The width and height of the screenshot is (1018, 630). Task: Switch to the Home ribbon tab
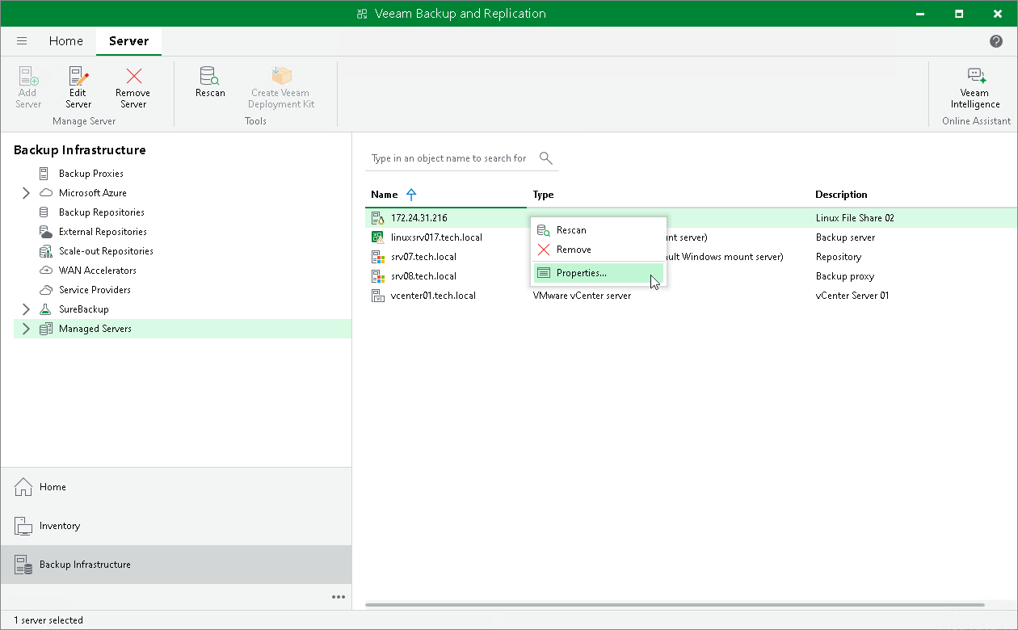[x=65, y=41]
